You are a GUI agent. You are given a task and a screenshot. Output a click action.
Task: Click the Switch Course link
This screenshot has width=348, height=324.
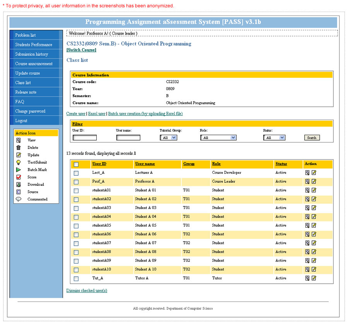click(81, 50)
